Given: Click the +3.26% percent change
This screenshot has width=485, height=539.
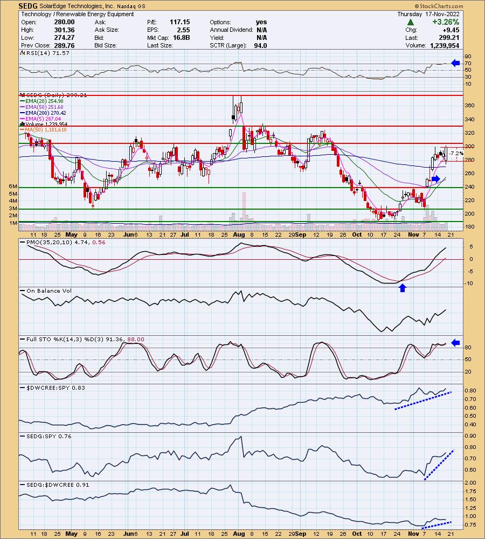Looking at the screenshot, I should click(x=446, y=22).
